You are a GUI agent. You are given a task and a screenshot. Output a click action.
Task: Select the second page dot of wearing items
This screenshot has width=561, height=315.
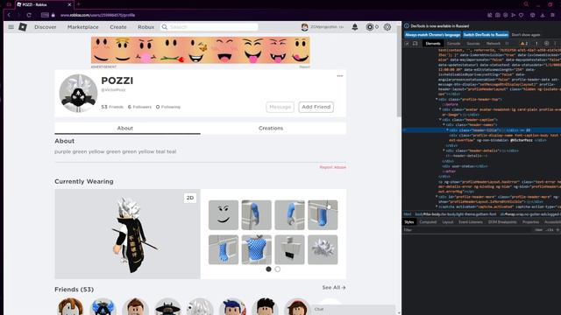pos(278,269)
